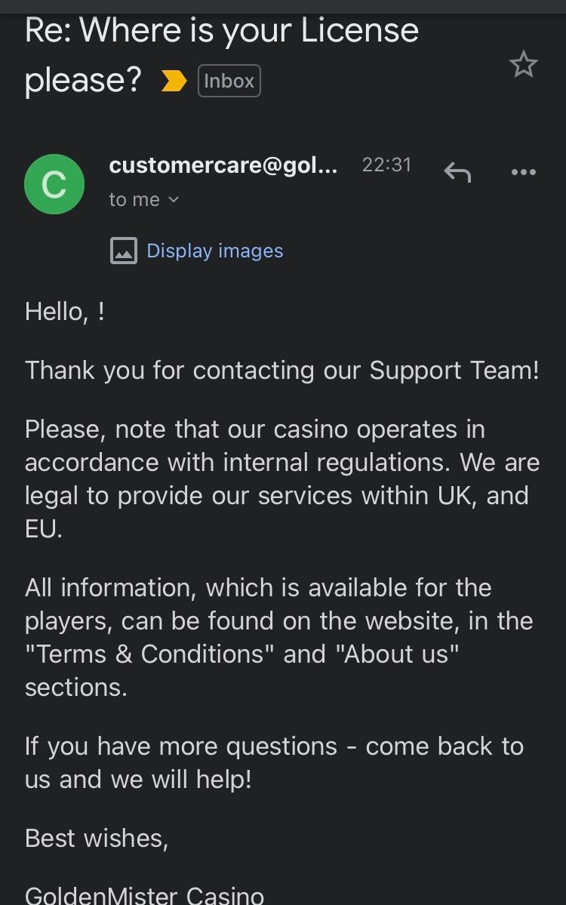Click the "Best wishes," sign-off line
566x905 pixels.
coord(97,838)
